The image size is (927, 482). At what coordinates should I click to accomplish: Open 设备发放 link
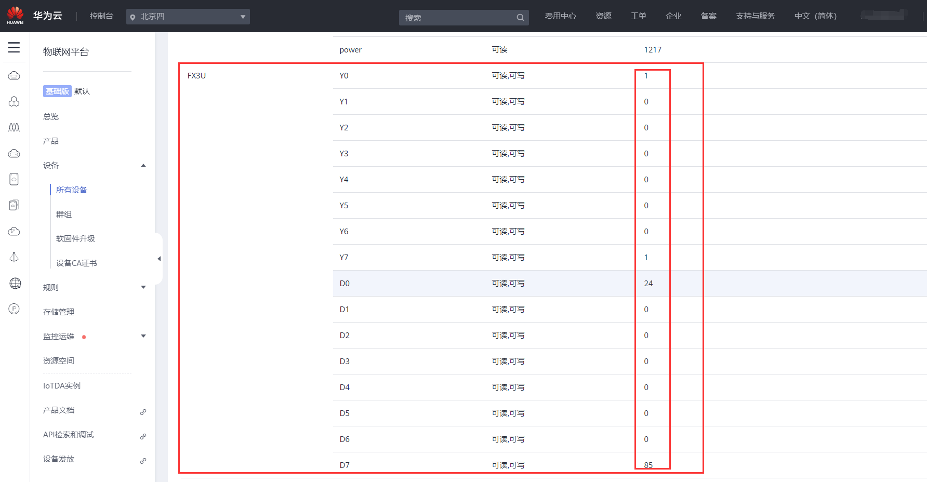pos(59,459)
